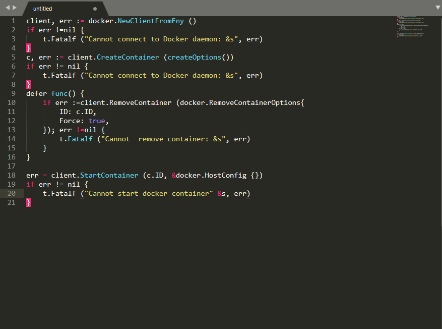Screen dimensions: 442x329
Task: Click the closing brace on line 16
Action: pyautogui.click(x=28, y=157)
